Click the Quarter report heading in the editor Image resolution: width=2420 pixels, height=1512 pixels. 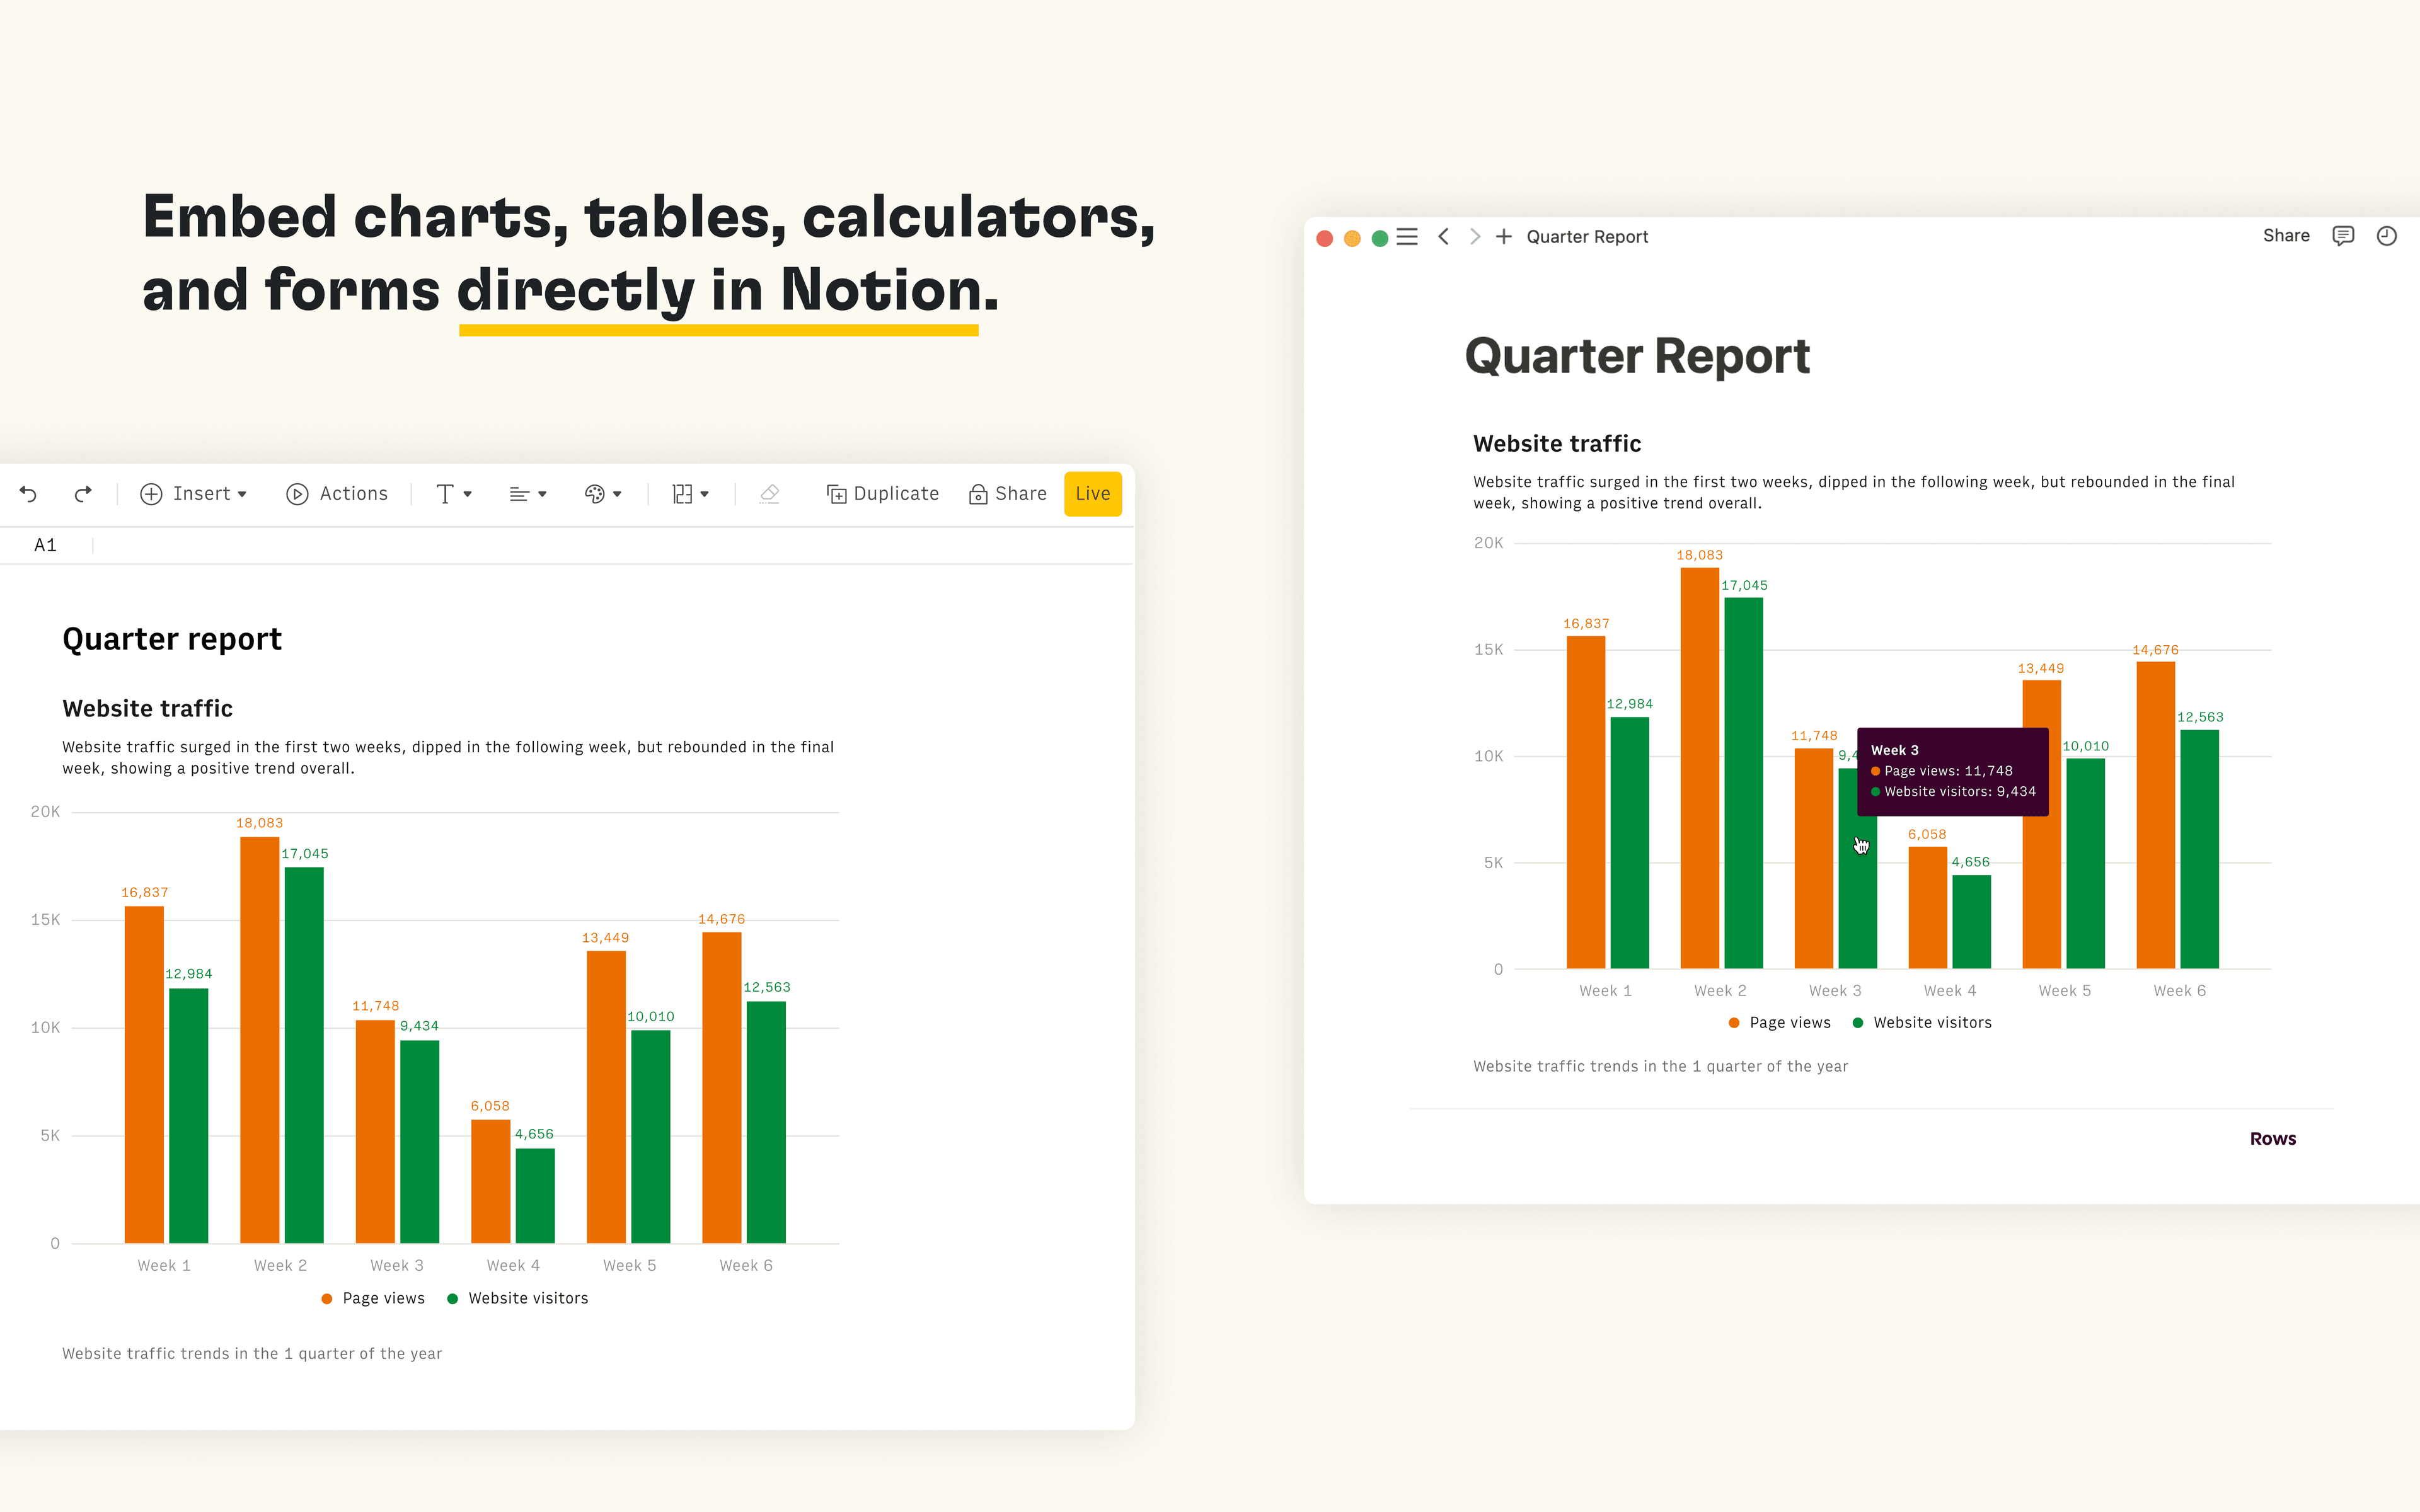point(172,639)
